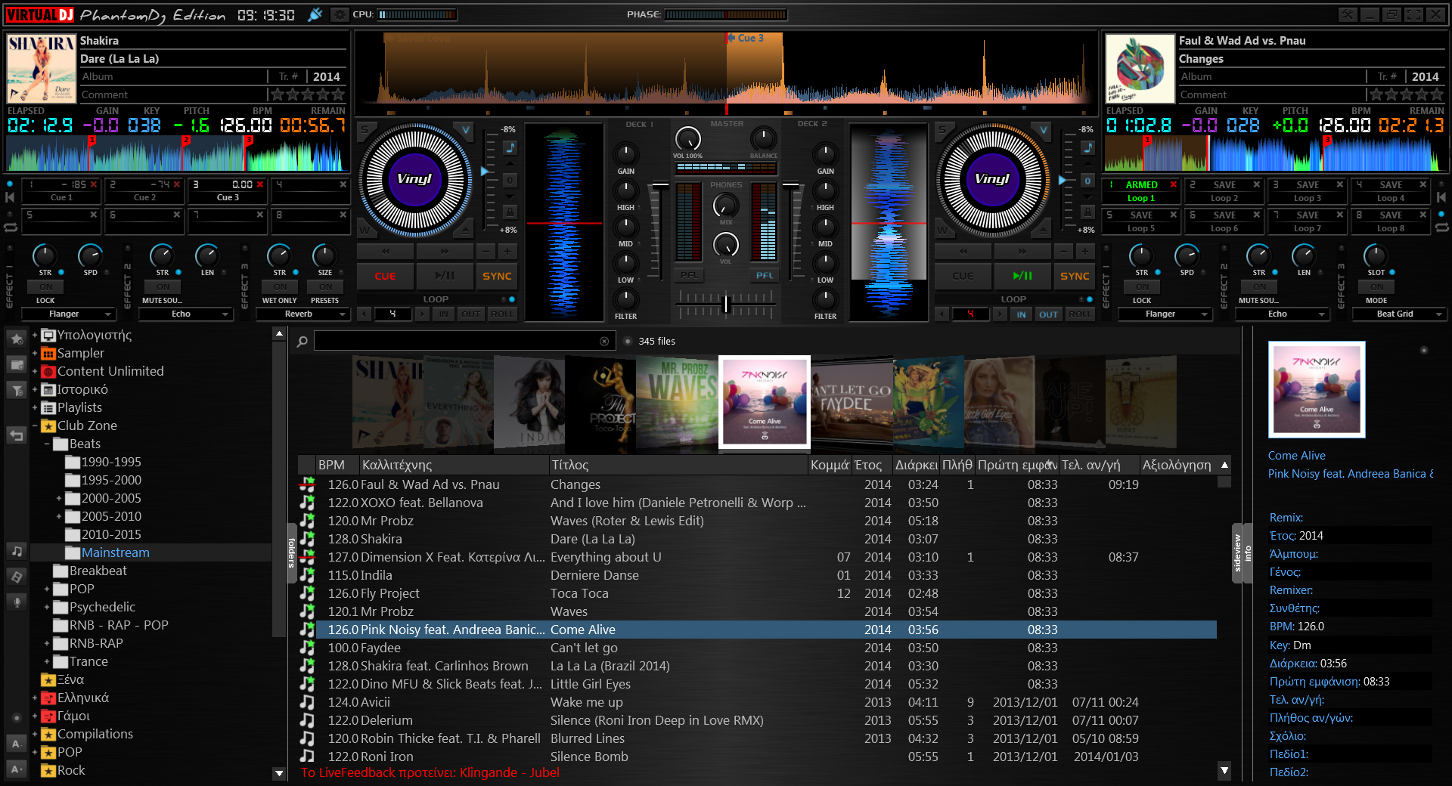
Task: Click the key lock note icon on deck 1
Action: 510,147
